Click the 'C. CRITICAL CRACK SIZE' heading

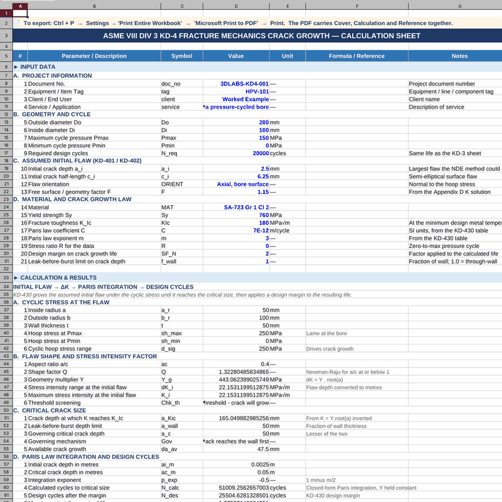pyautogui.click(x=50, y=410)
